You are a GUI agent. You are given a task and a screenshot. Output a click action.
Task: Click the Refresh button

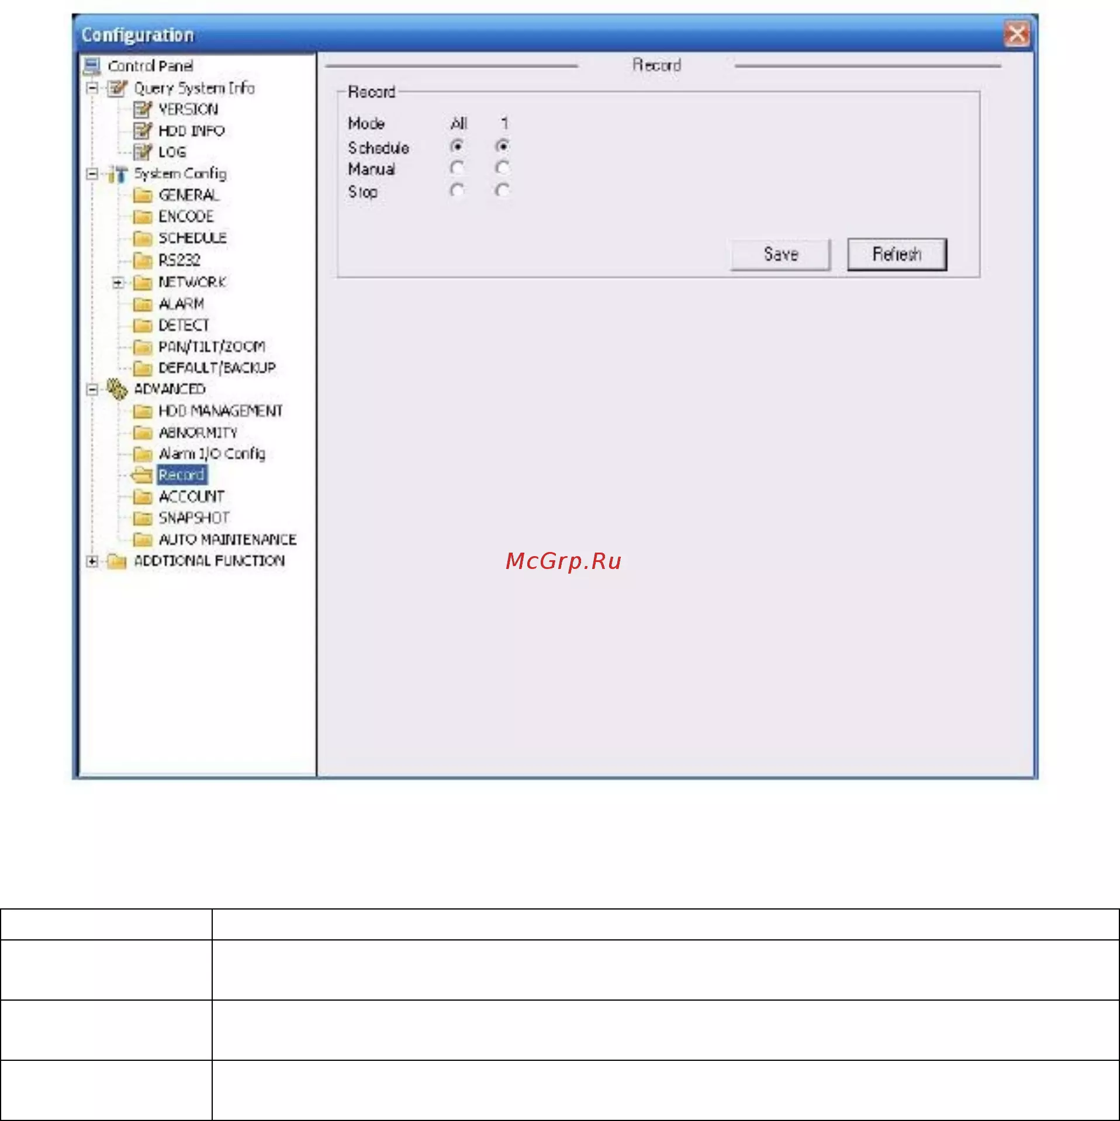(x=897, y=255)
